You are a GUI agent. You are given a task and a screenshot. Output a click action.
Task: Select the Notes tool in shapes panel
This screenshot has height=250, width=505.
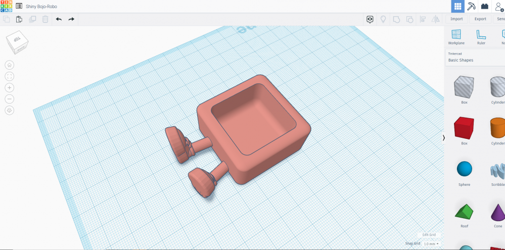503,37
